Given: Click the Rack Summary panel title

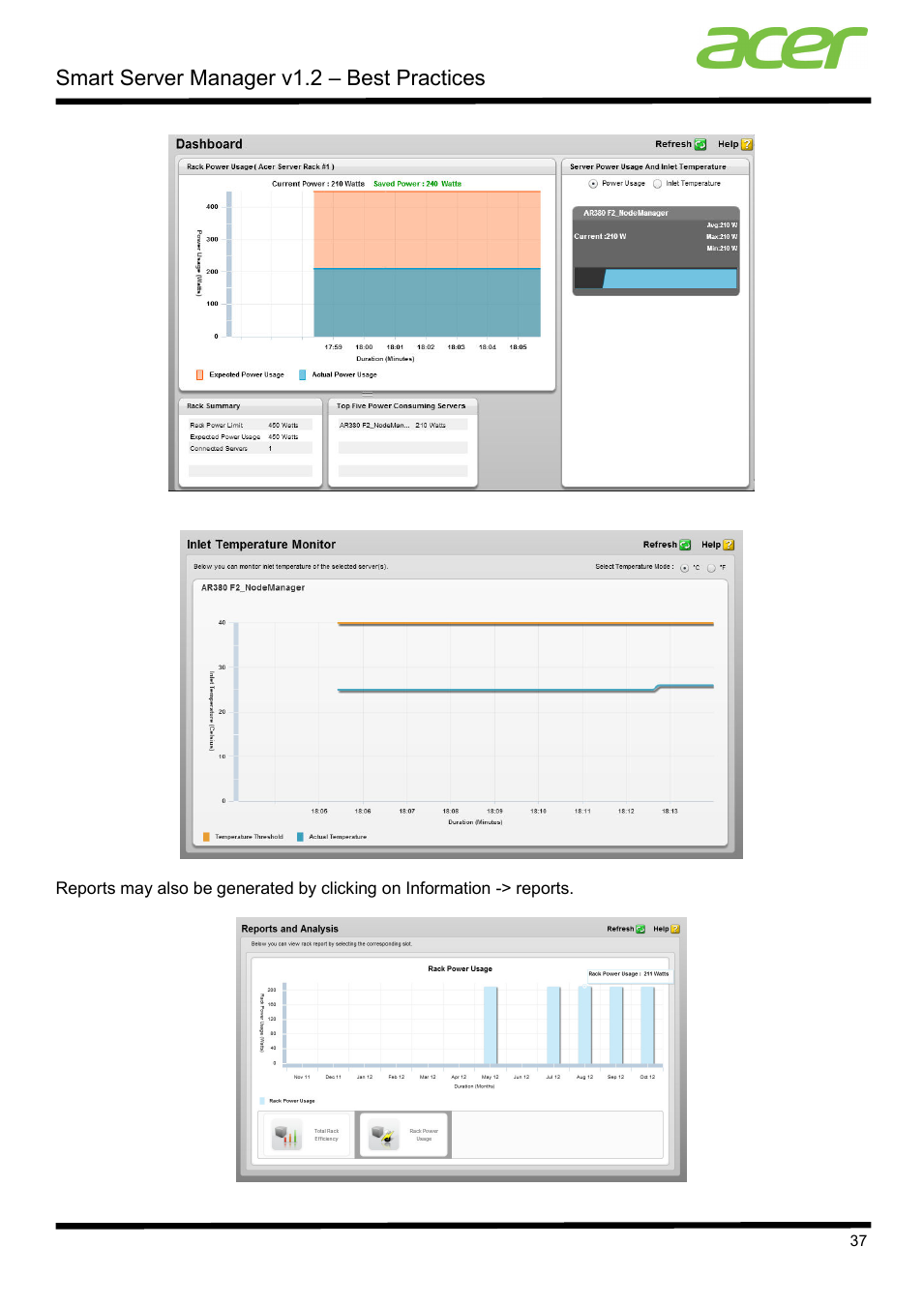Looking at the screenshot, I should click(213, 406).
